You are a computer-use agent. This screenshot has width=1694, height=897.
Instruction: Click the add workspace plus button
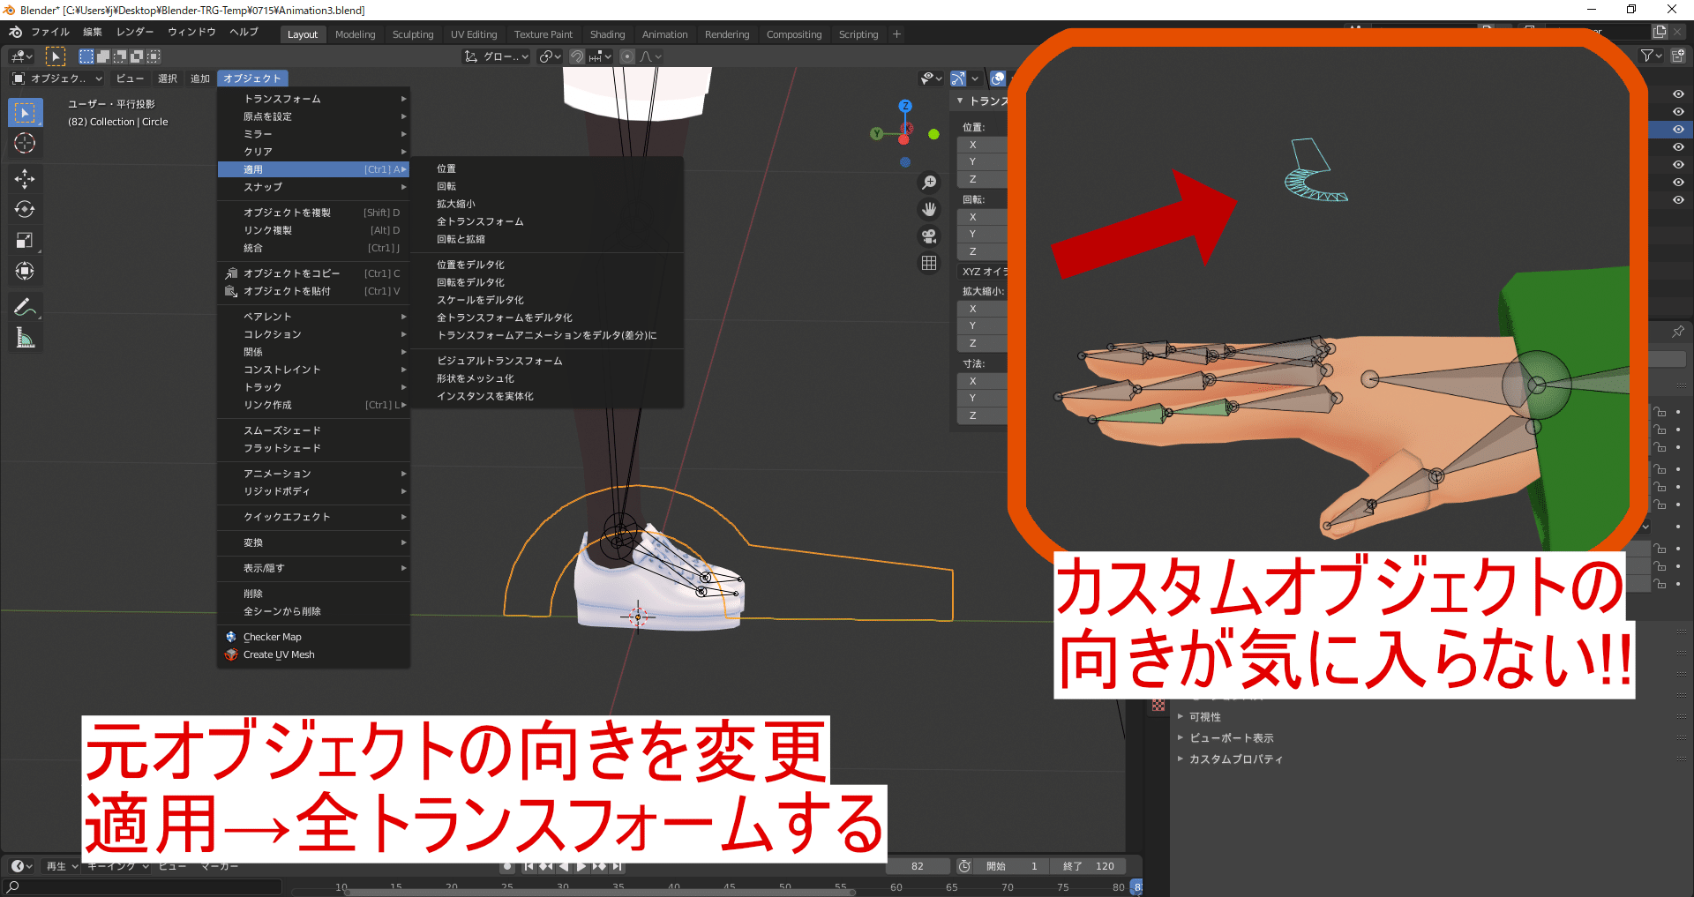(x=896, y=34)
